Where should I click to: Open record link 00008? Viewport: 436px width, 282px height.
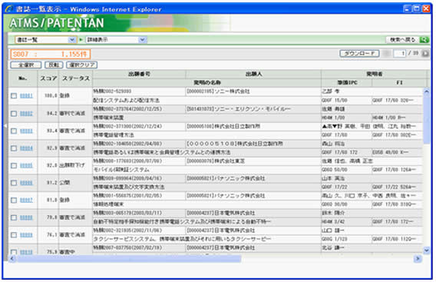click(x=26, y=217)
